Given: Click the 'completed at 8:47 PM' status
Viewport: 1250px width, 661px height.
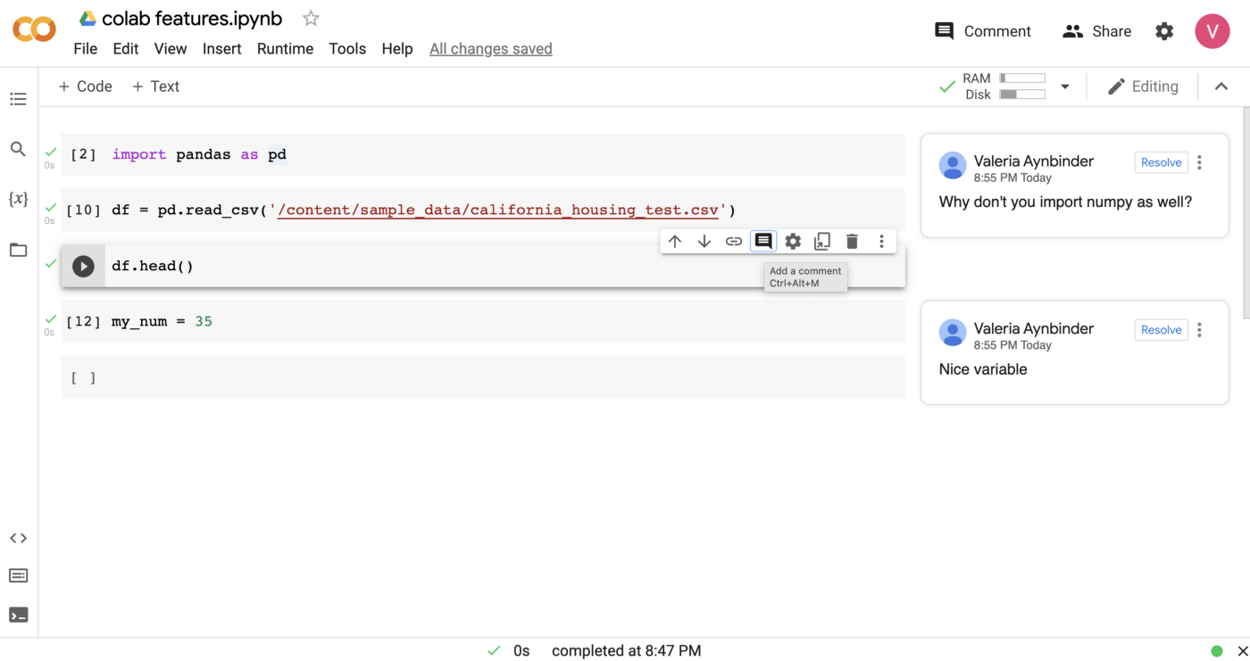Looking at the screenshot, I should point(626,651).
